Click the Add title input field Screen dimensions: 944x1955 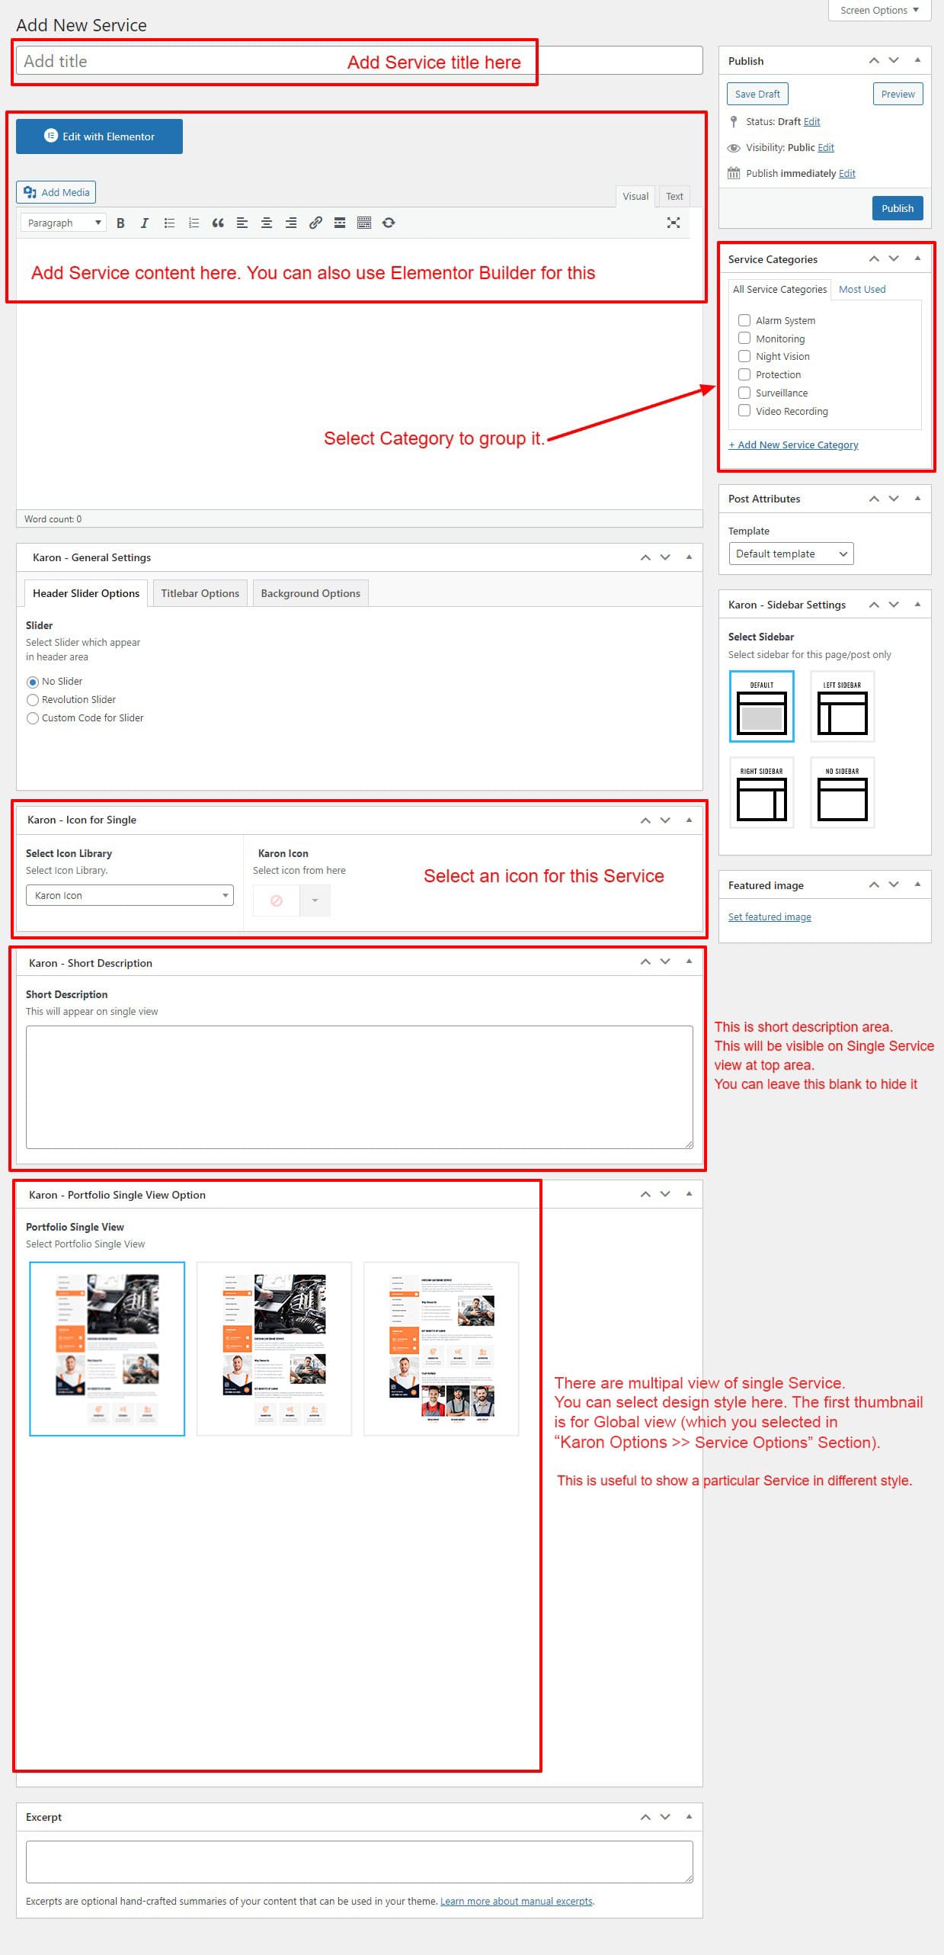click(x=183, y=61)
